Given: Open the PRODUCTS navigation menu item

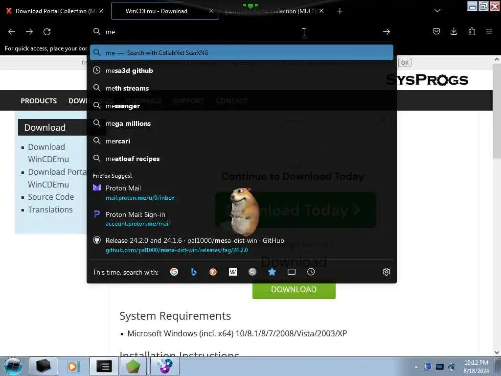Looking at the screenshot, I should pos(39,101).
